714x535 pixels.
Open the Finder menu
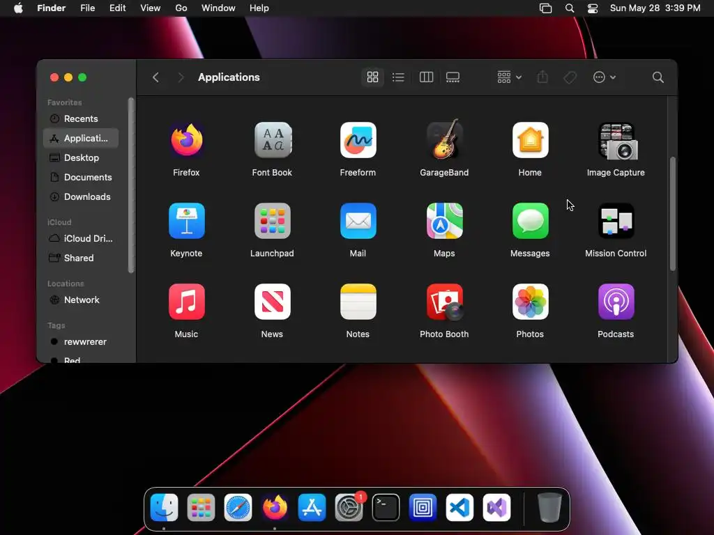pos(52,8)
